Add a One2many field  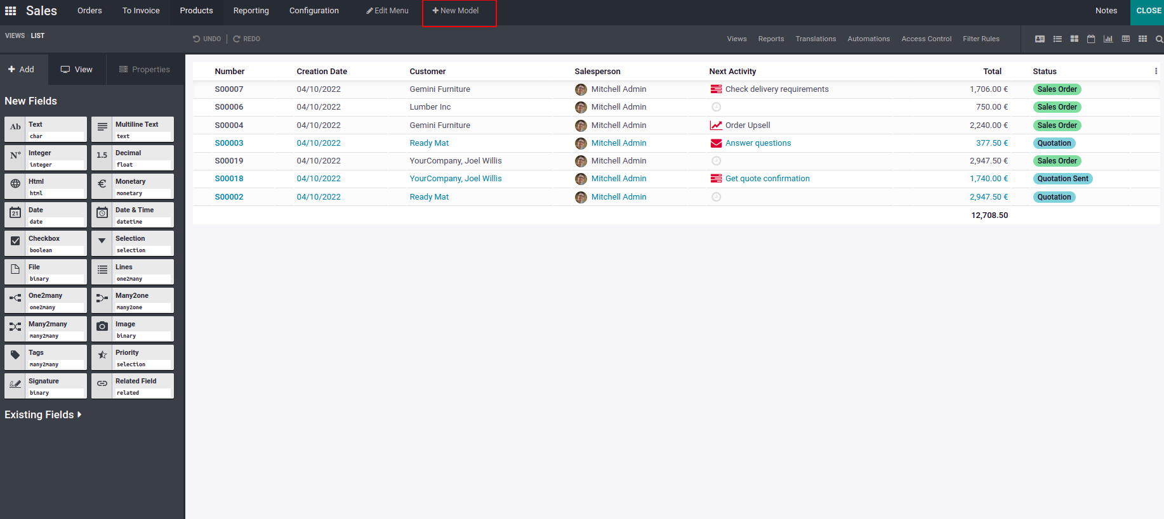[x=46, y=300]
